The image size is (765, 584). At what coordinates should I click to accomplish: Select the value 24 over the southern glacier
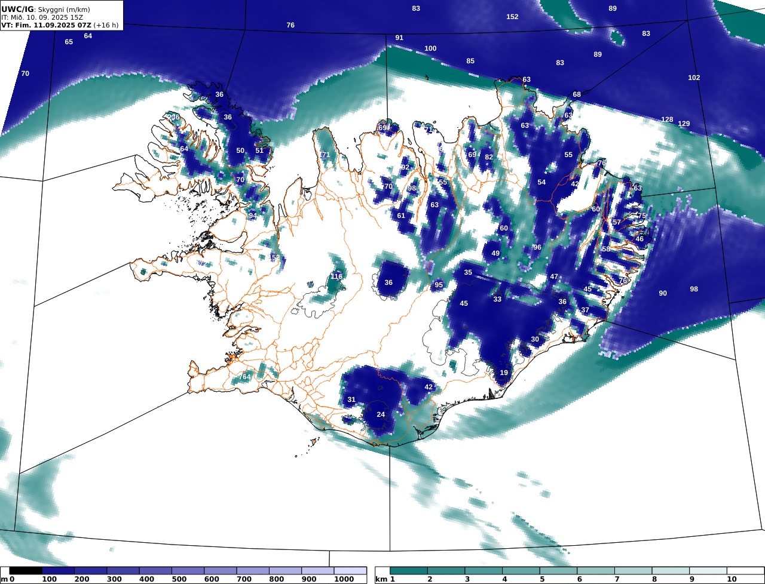(x=381, y=414)
